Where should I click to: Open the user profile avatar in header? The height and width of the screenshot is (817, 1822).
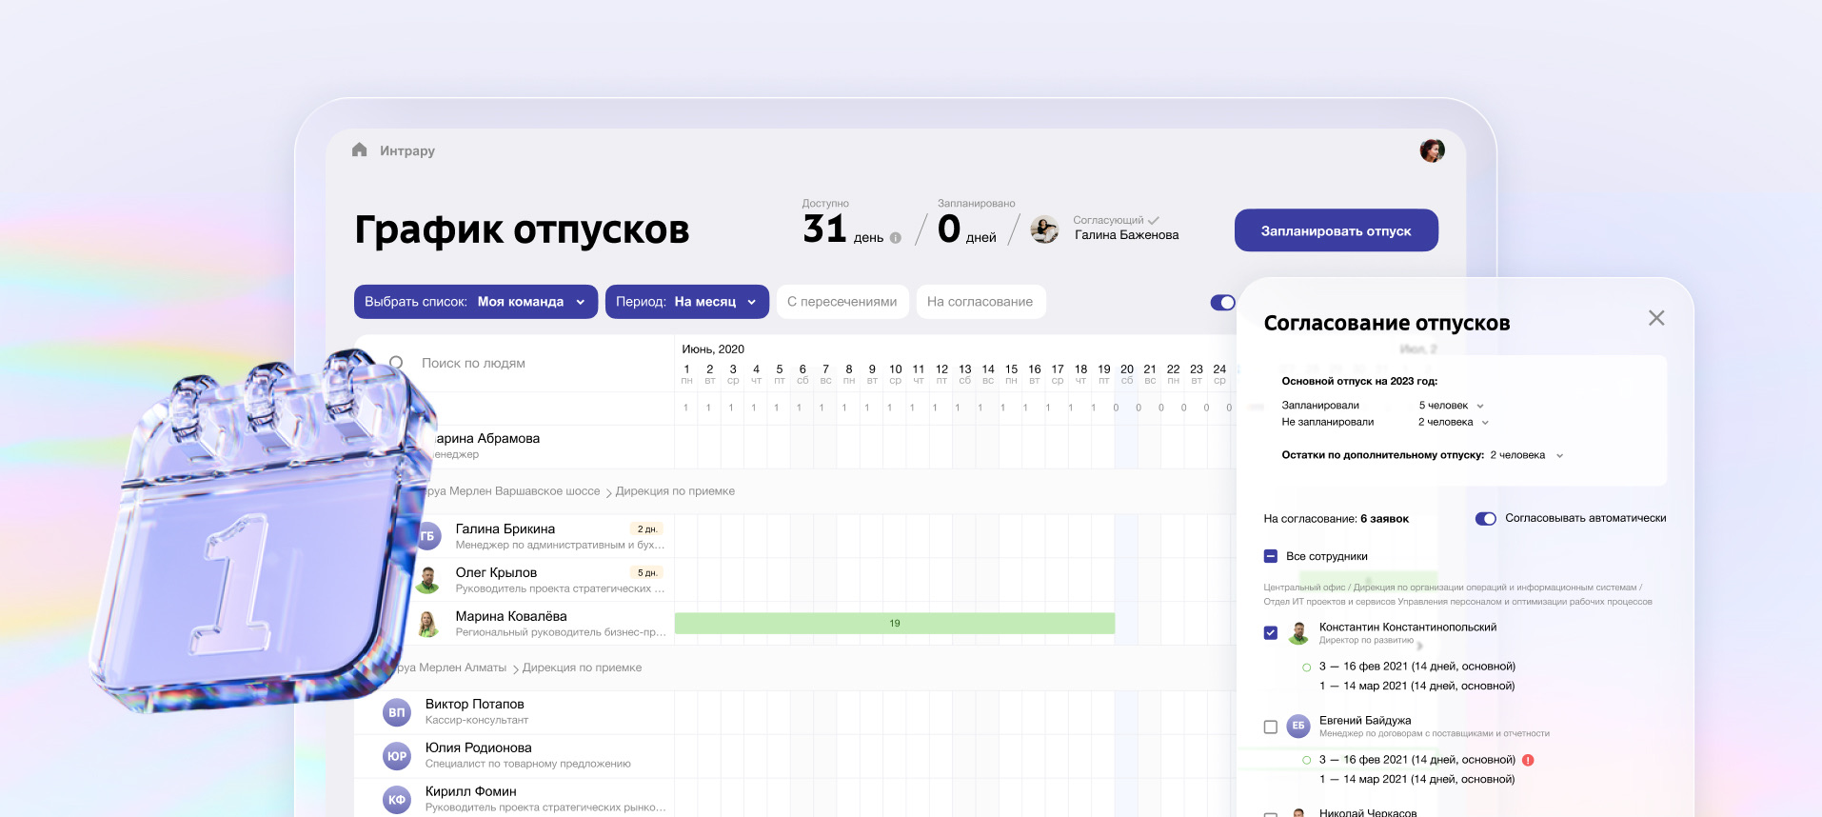(1432, 150)
